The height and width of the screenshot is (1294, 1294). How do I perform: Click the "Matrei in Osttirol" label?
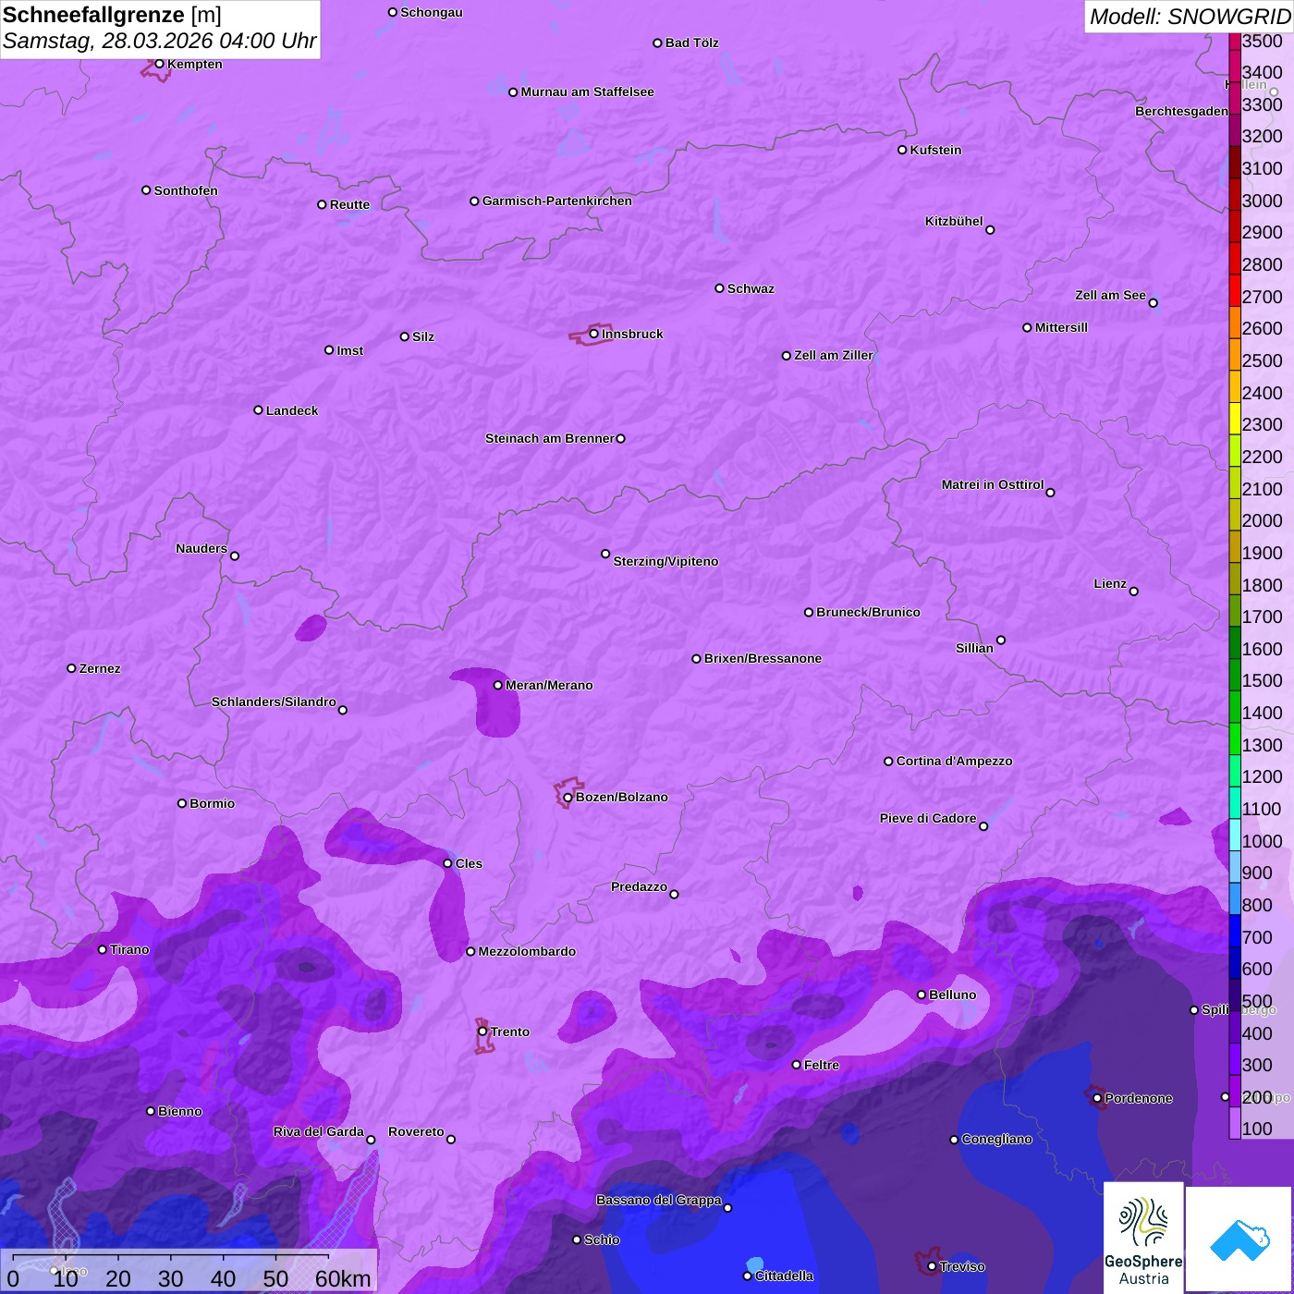tap(993, 484)
